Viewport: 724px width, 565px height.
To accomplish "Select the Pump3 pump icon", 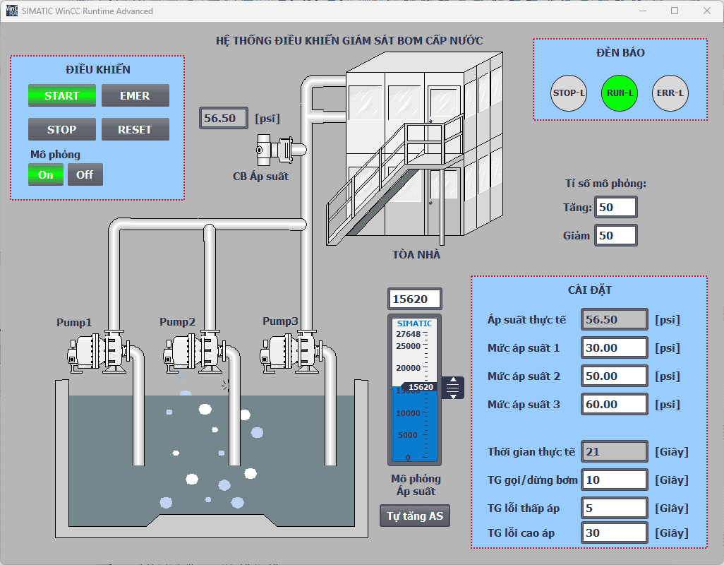I will pyautogui.click(x=292, y=352).
